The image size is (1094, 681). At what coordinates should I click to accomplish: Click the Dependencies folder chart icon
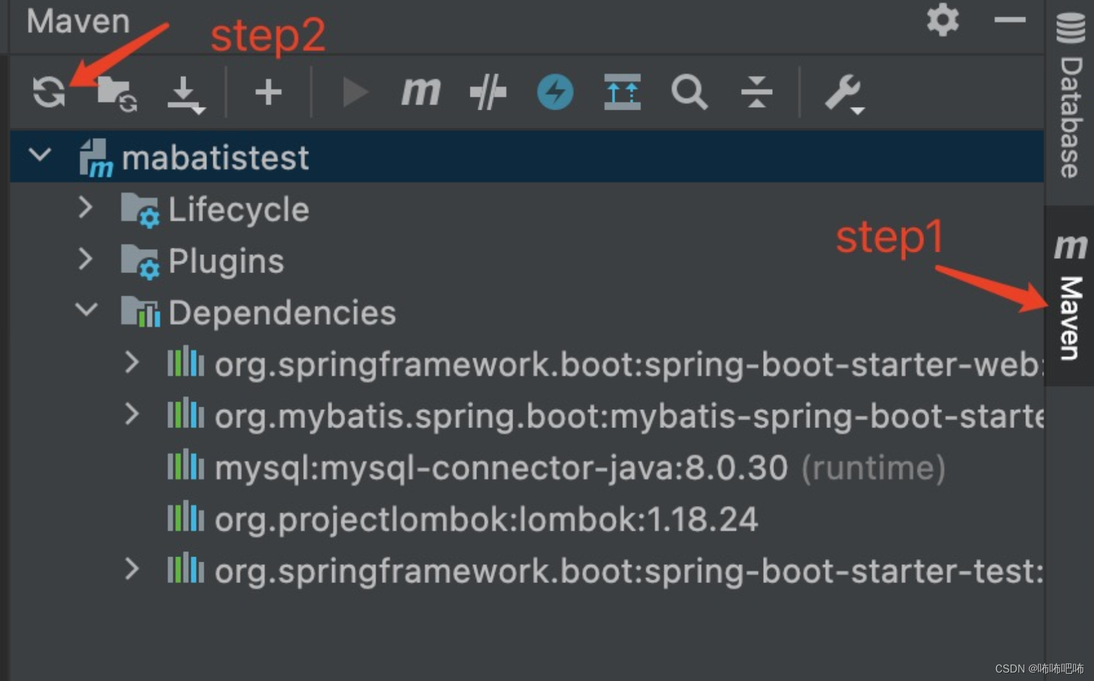coord(140,312)
